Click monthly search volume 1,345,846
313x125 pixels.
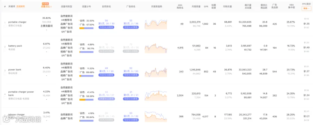(x=195, y=69)
